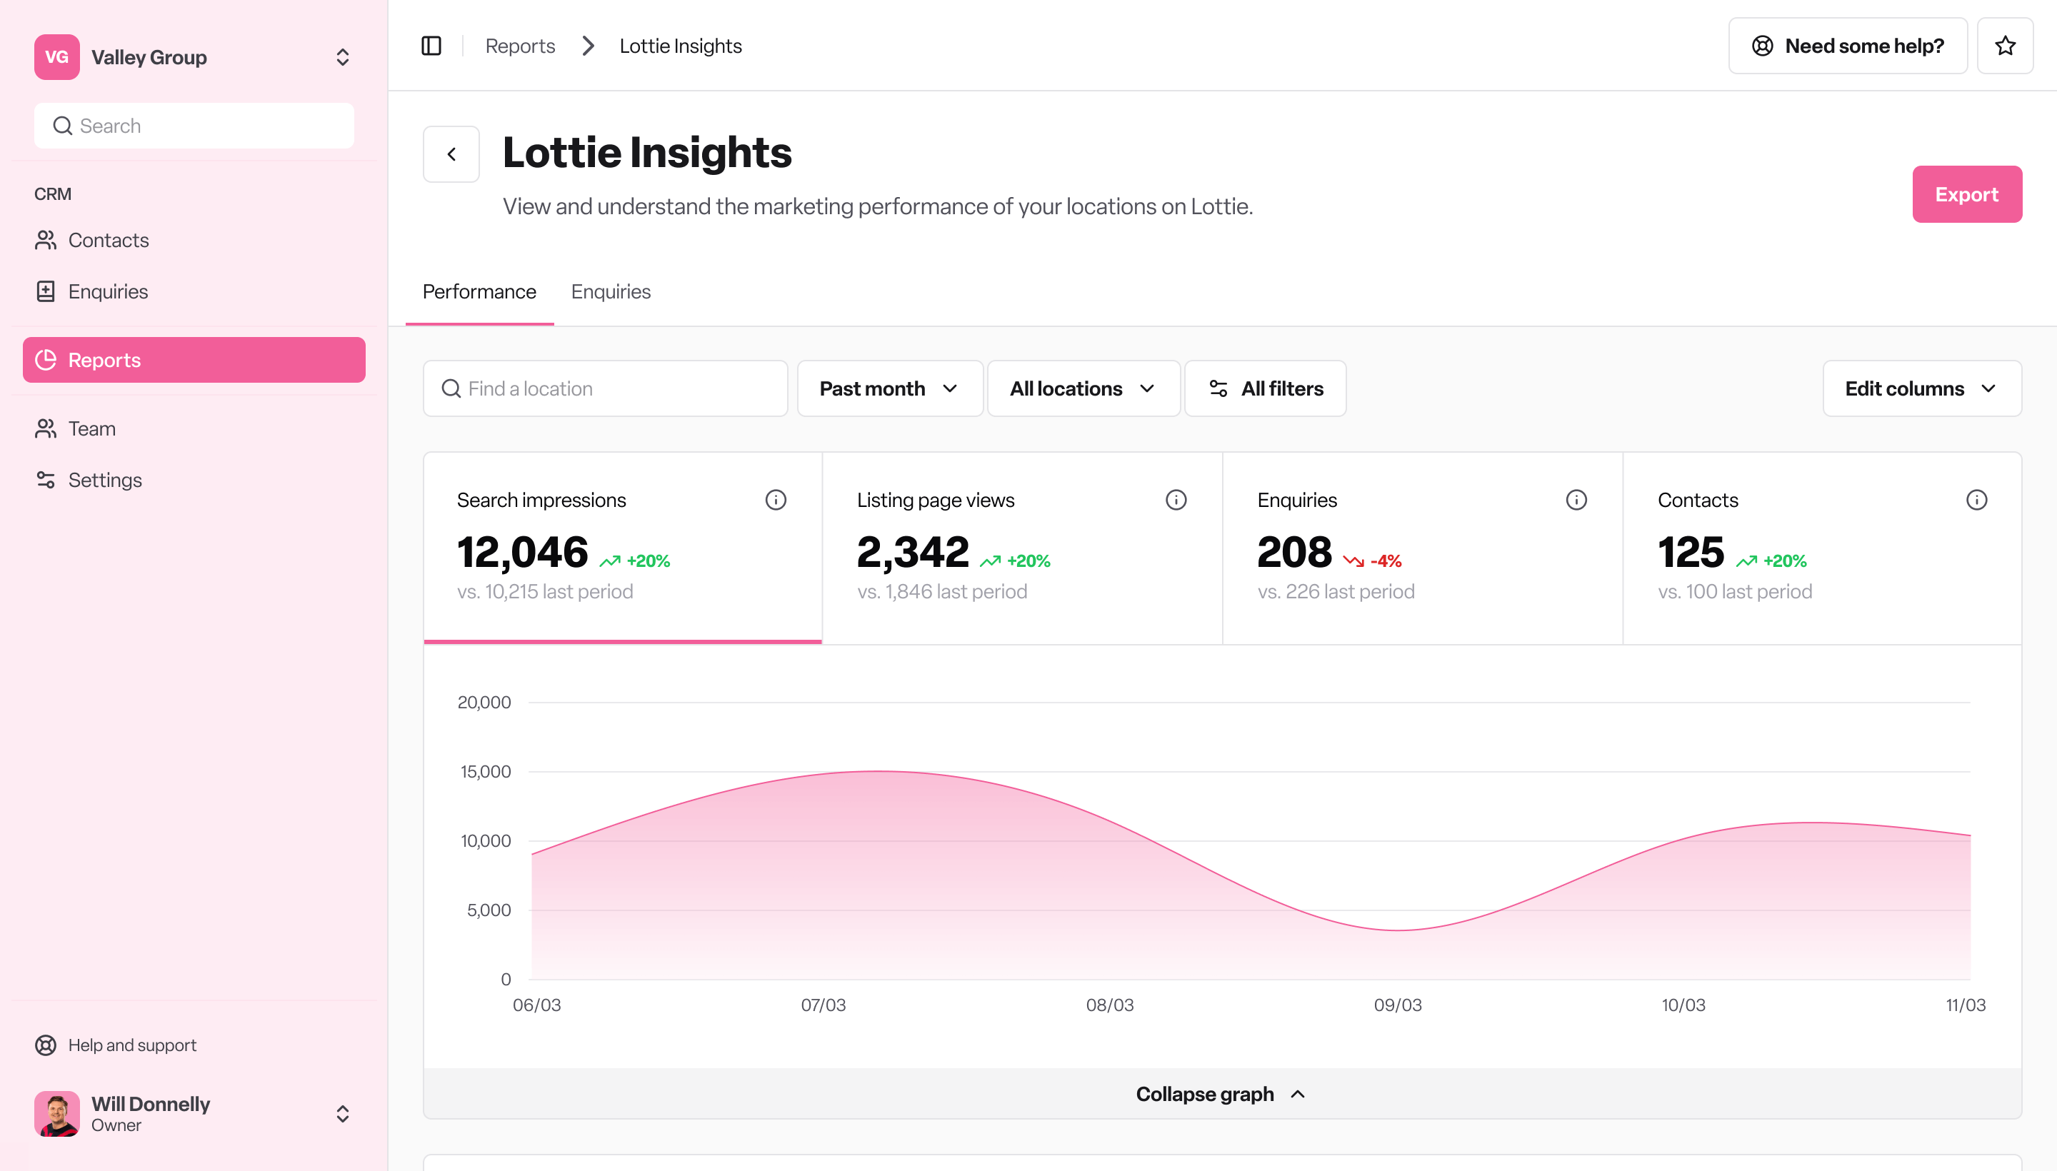Screen dimensions: 2057x1171
Task: Open info for Search impressions
Action: (x=776, y=501)
